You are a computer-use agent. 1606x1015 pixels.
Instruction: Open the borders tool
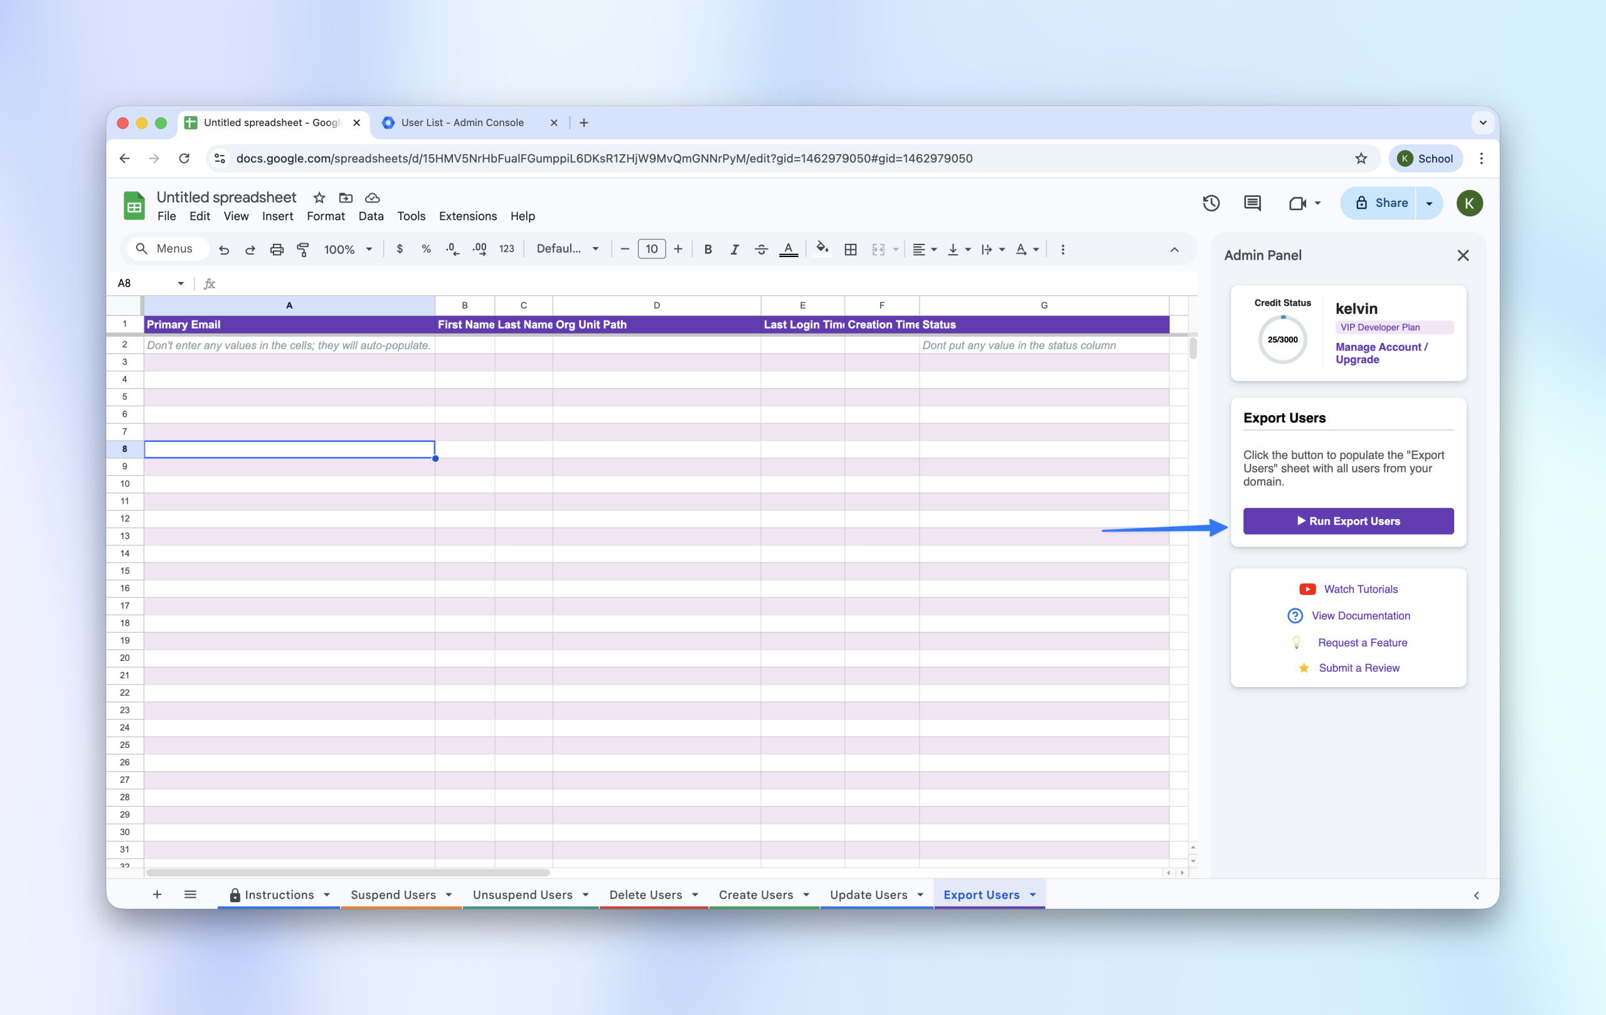point(850,250)
